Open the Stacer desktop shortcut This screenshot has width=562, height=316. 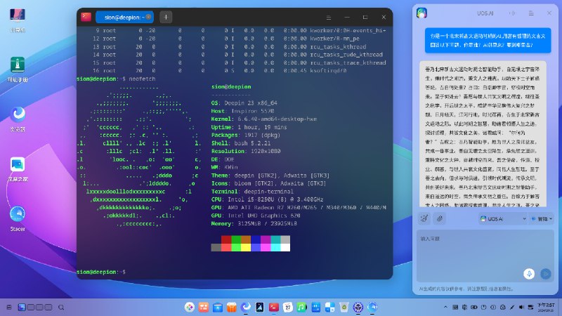pos(18,219)
